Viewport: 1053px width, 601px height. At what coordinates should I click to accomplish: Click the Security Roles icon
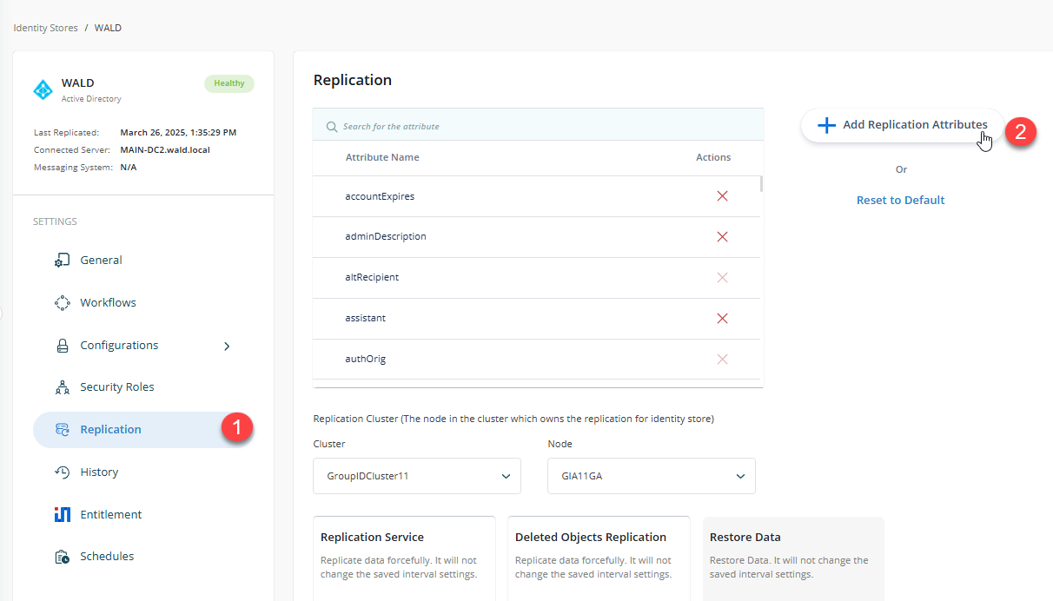[62, 386]
